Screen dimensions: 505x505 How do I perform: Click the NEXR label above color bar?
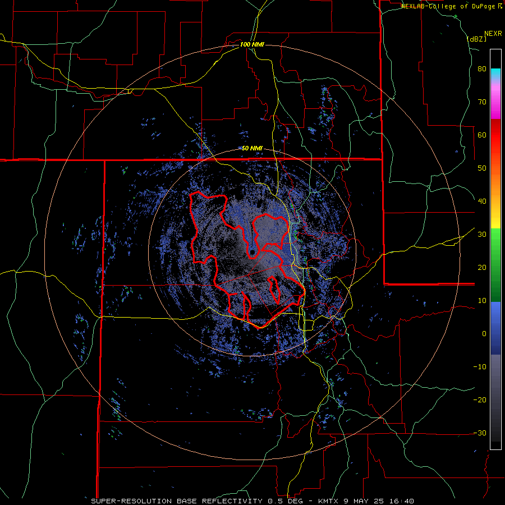point(493,34)
